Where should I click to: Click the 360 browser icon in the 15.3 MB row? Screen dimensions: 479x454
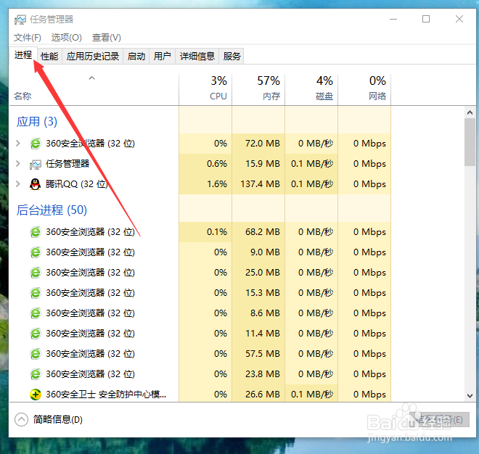(x=36, y=293)
